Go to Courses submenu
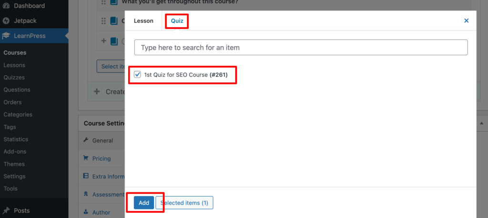Viewport: 488px width, 218px height. point(15,53)
